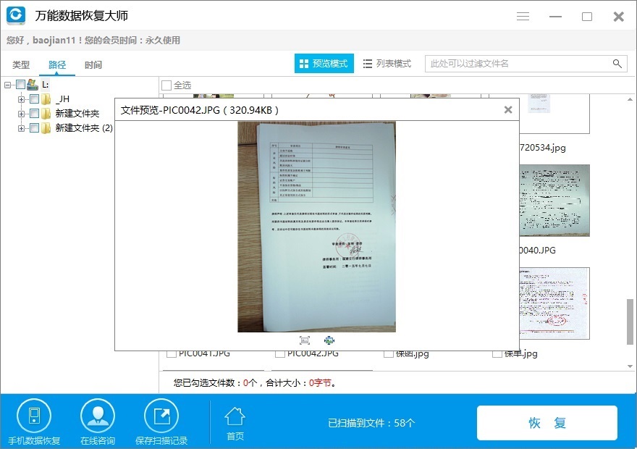Screen dimensions: 637x449
Task: Click the magnifier icon in filter box
Action: pyautogui.click(x=617, y=64)
